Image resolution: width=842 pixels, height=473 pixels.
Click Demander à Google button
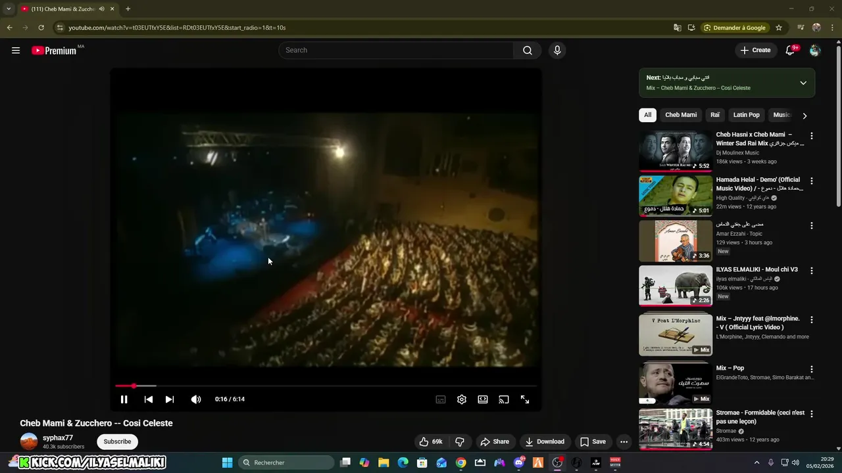click(735, 28)
